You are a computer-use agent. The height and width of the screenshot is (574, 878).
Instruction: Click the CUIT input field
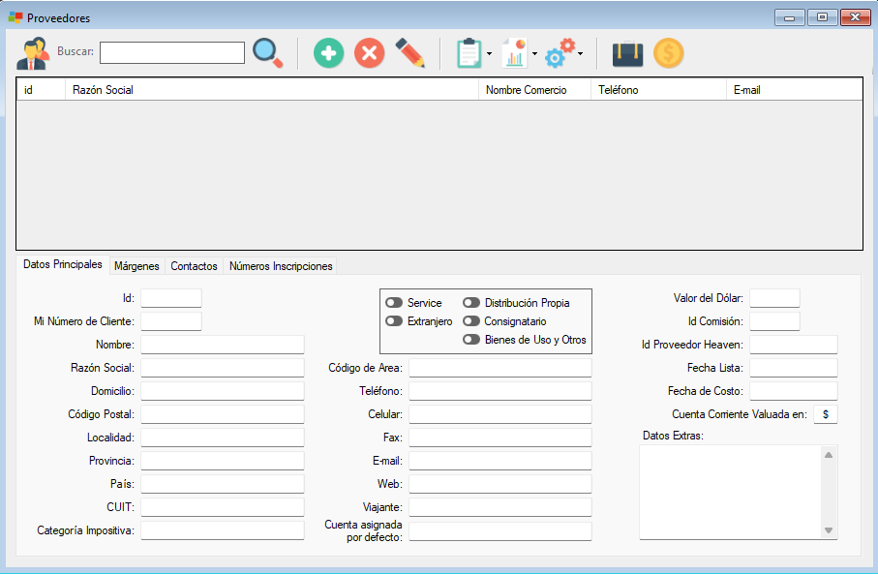pyautogui.click(x=223, y=507)
